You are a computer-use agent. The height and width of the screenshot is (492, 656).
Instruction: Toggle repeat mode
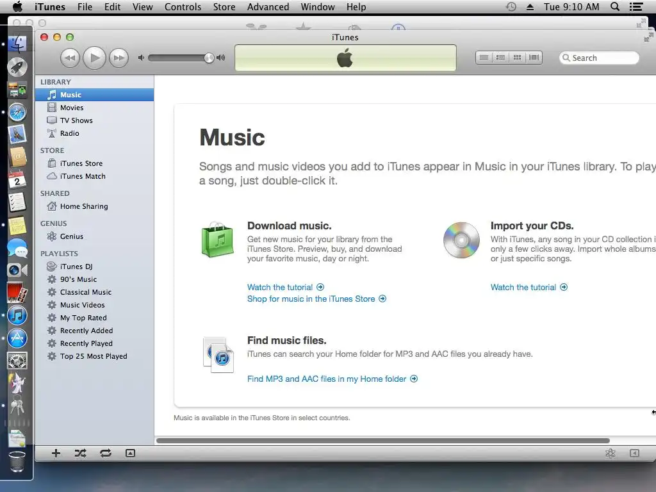pyautogui.click(x=106, y=453)
